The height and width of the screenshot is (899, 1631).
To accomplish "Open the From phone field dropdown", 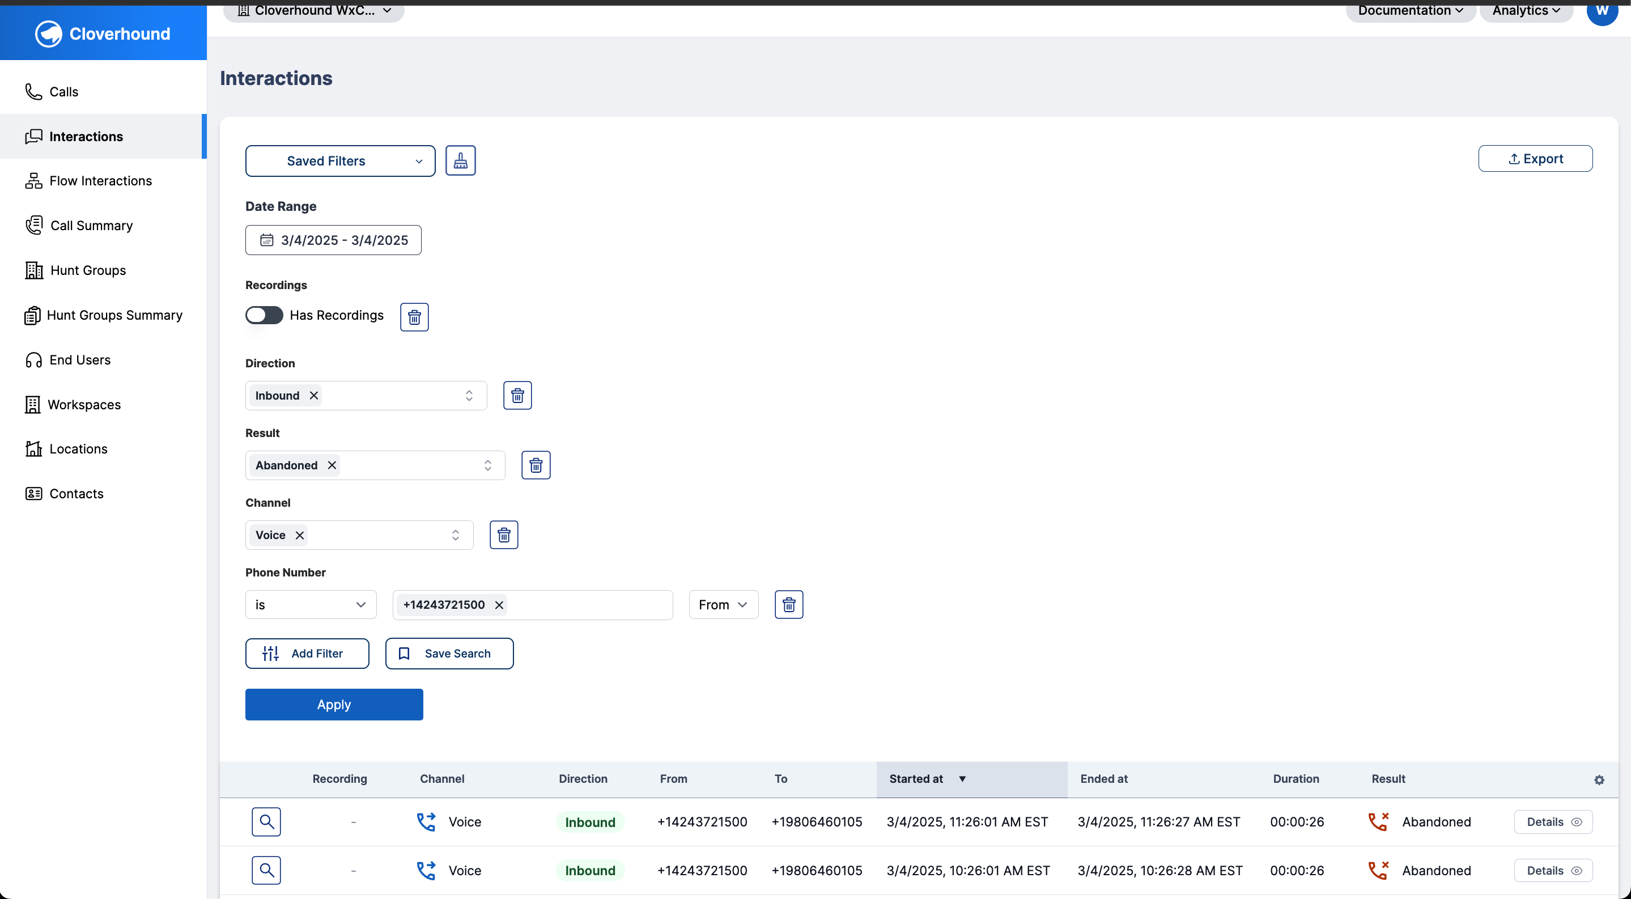I will (x=724, y=605).
